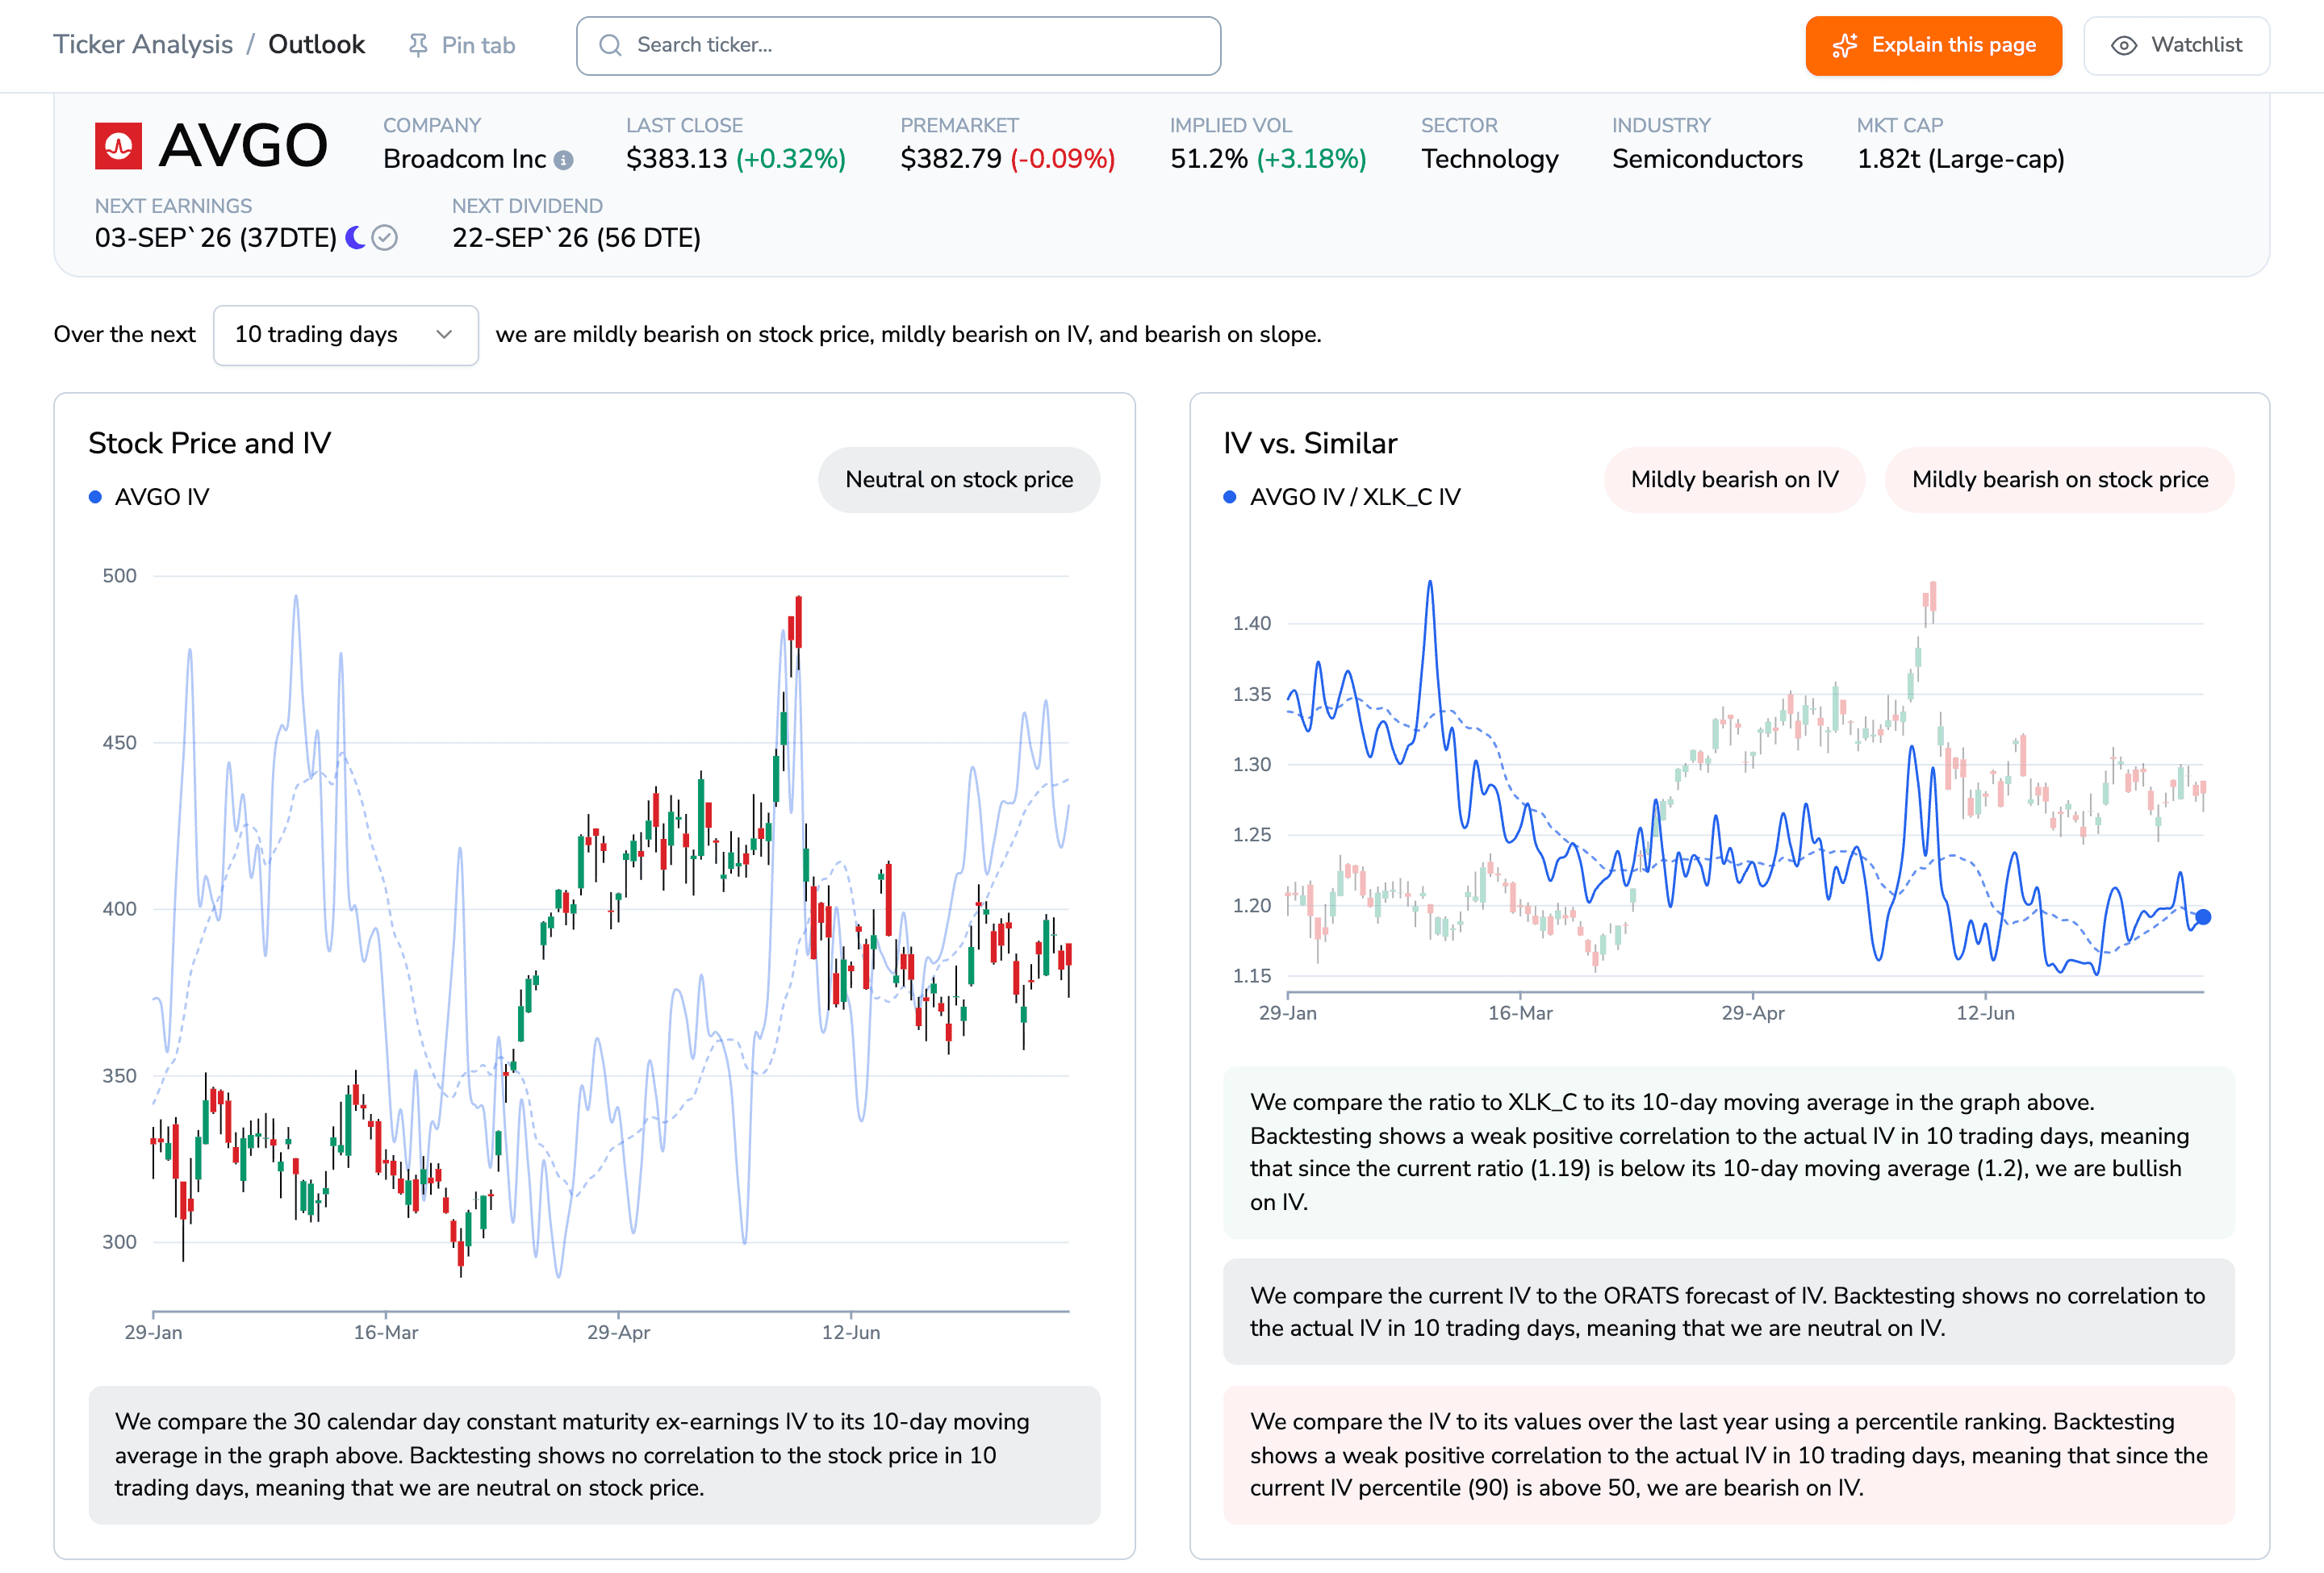Click the info icon beside Broadcom Inc
This screenshot has height=1573, width=2324.
pos(564,160)
